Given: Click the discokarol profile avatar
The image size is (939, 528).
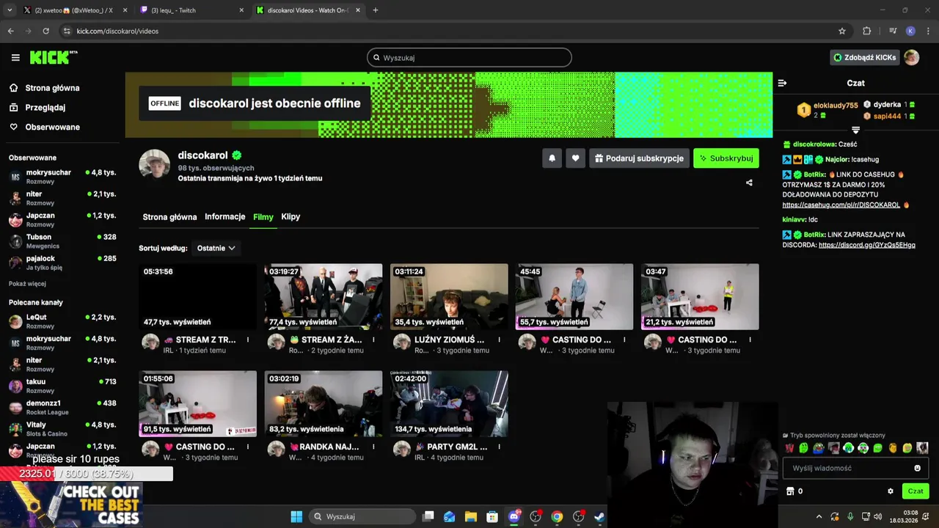Looking at the screenshot, I should tap(155, 164).
